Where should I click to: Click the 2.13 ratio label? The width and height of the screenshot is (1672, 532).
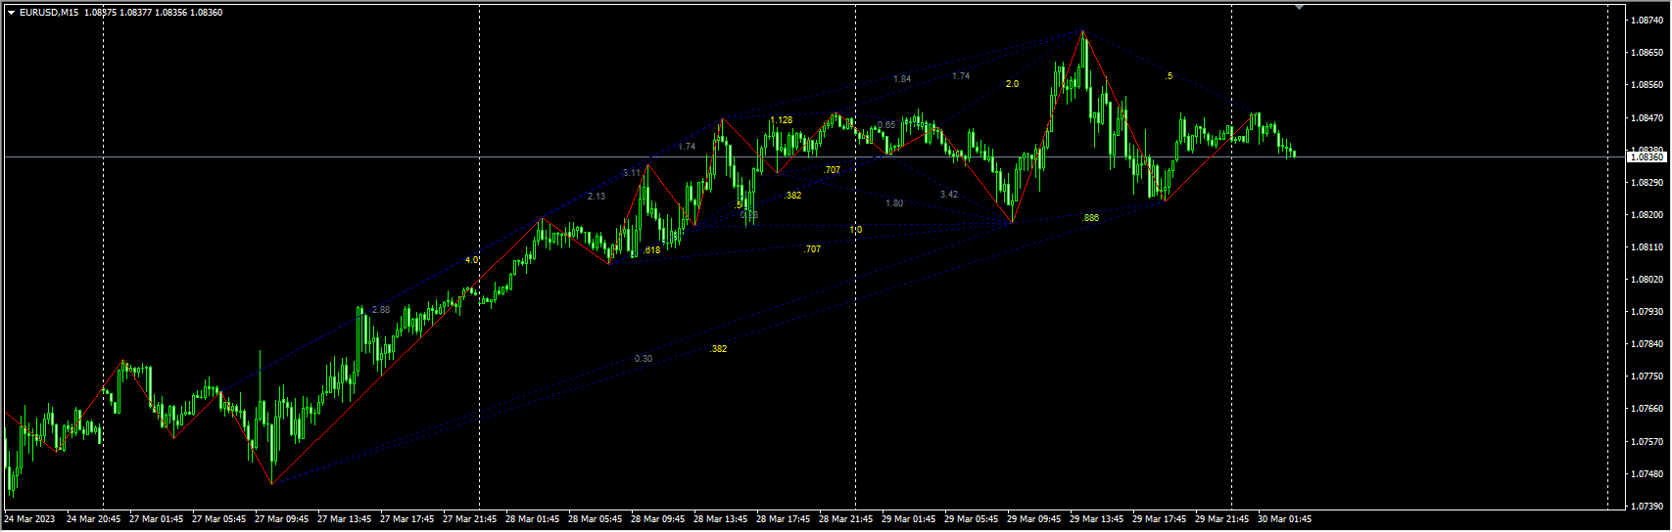pos(597,197)
